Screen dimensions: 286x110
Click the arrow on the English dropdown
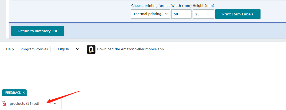(x=77, y=49)
